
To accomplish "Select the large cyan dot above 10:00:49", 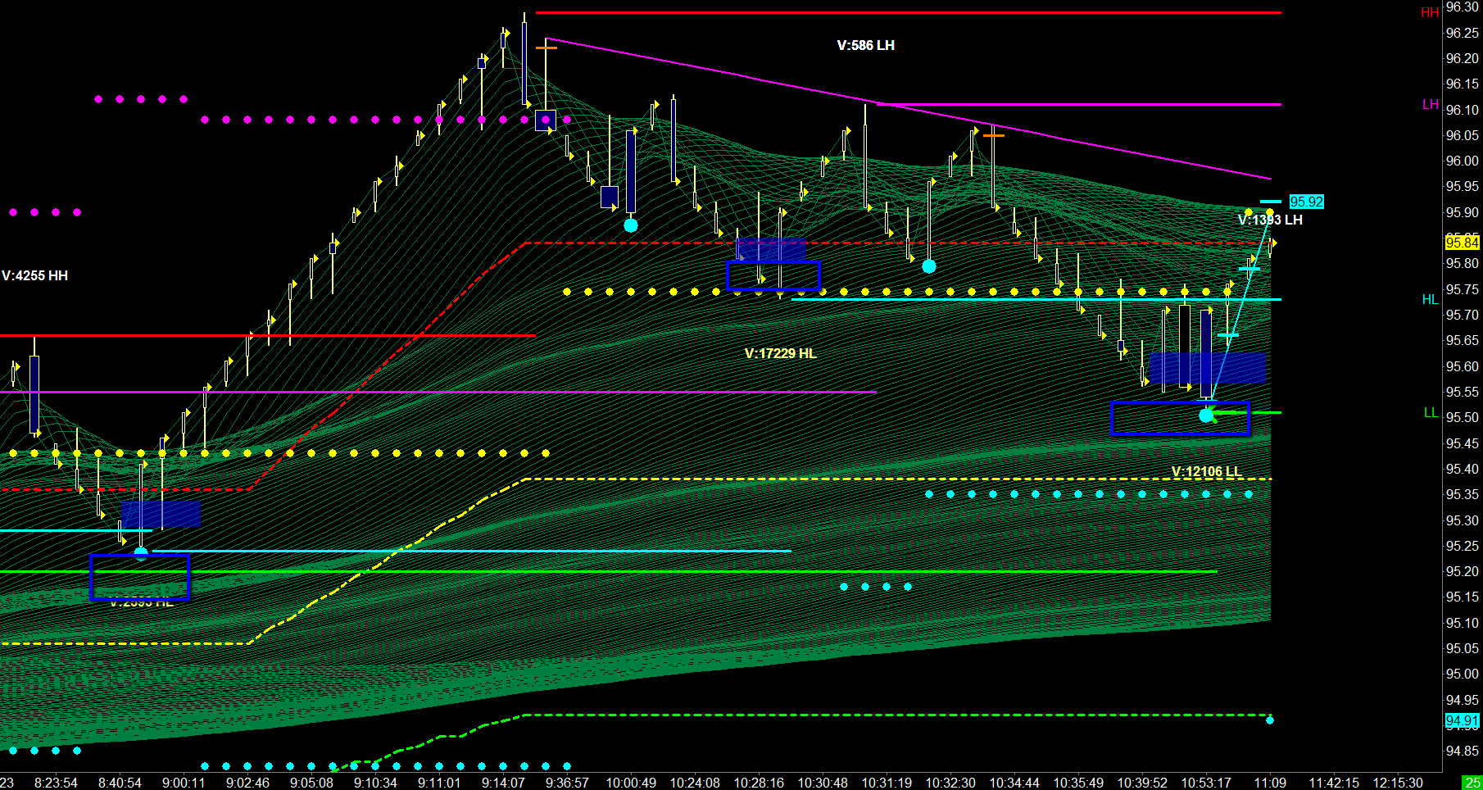I will point(630,225).
